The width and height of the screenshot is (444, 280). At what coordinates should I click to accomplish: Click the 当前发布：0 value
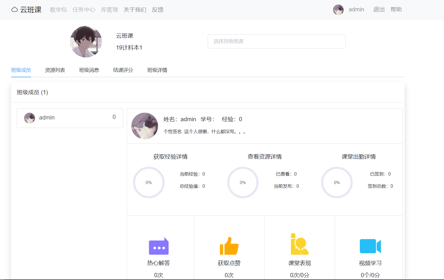(x=286, y=186)
